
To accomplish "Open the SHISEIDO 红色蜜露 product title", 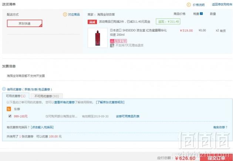I will pyautogui.click(x=138, y=32).
